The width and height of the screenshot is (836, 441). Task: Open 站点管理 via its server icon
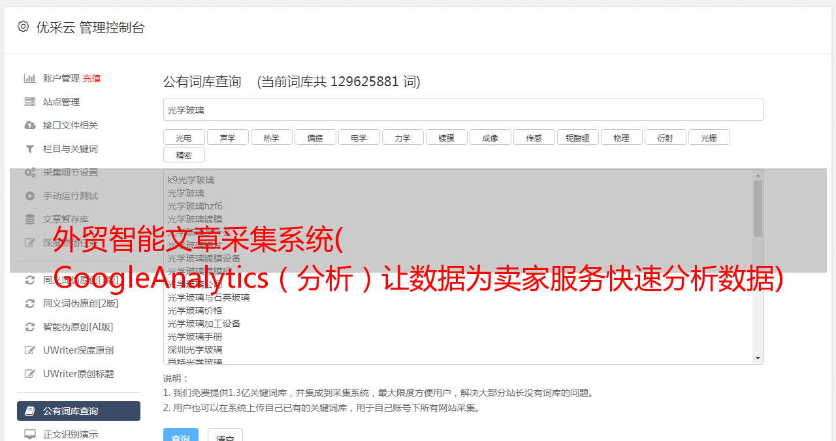point(29,102)
